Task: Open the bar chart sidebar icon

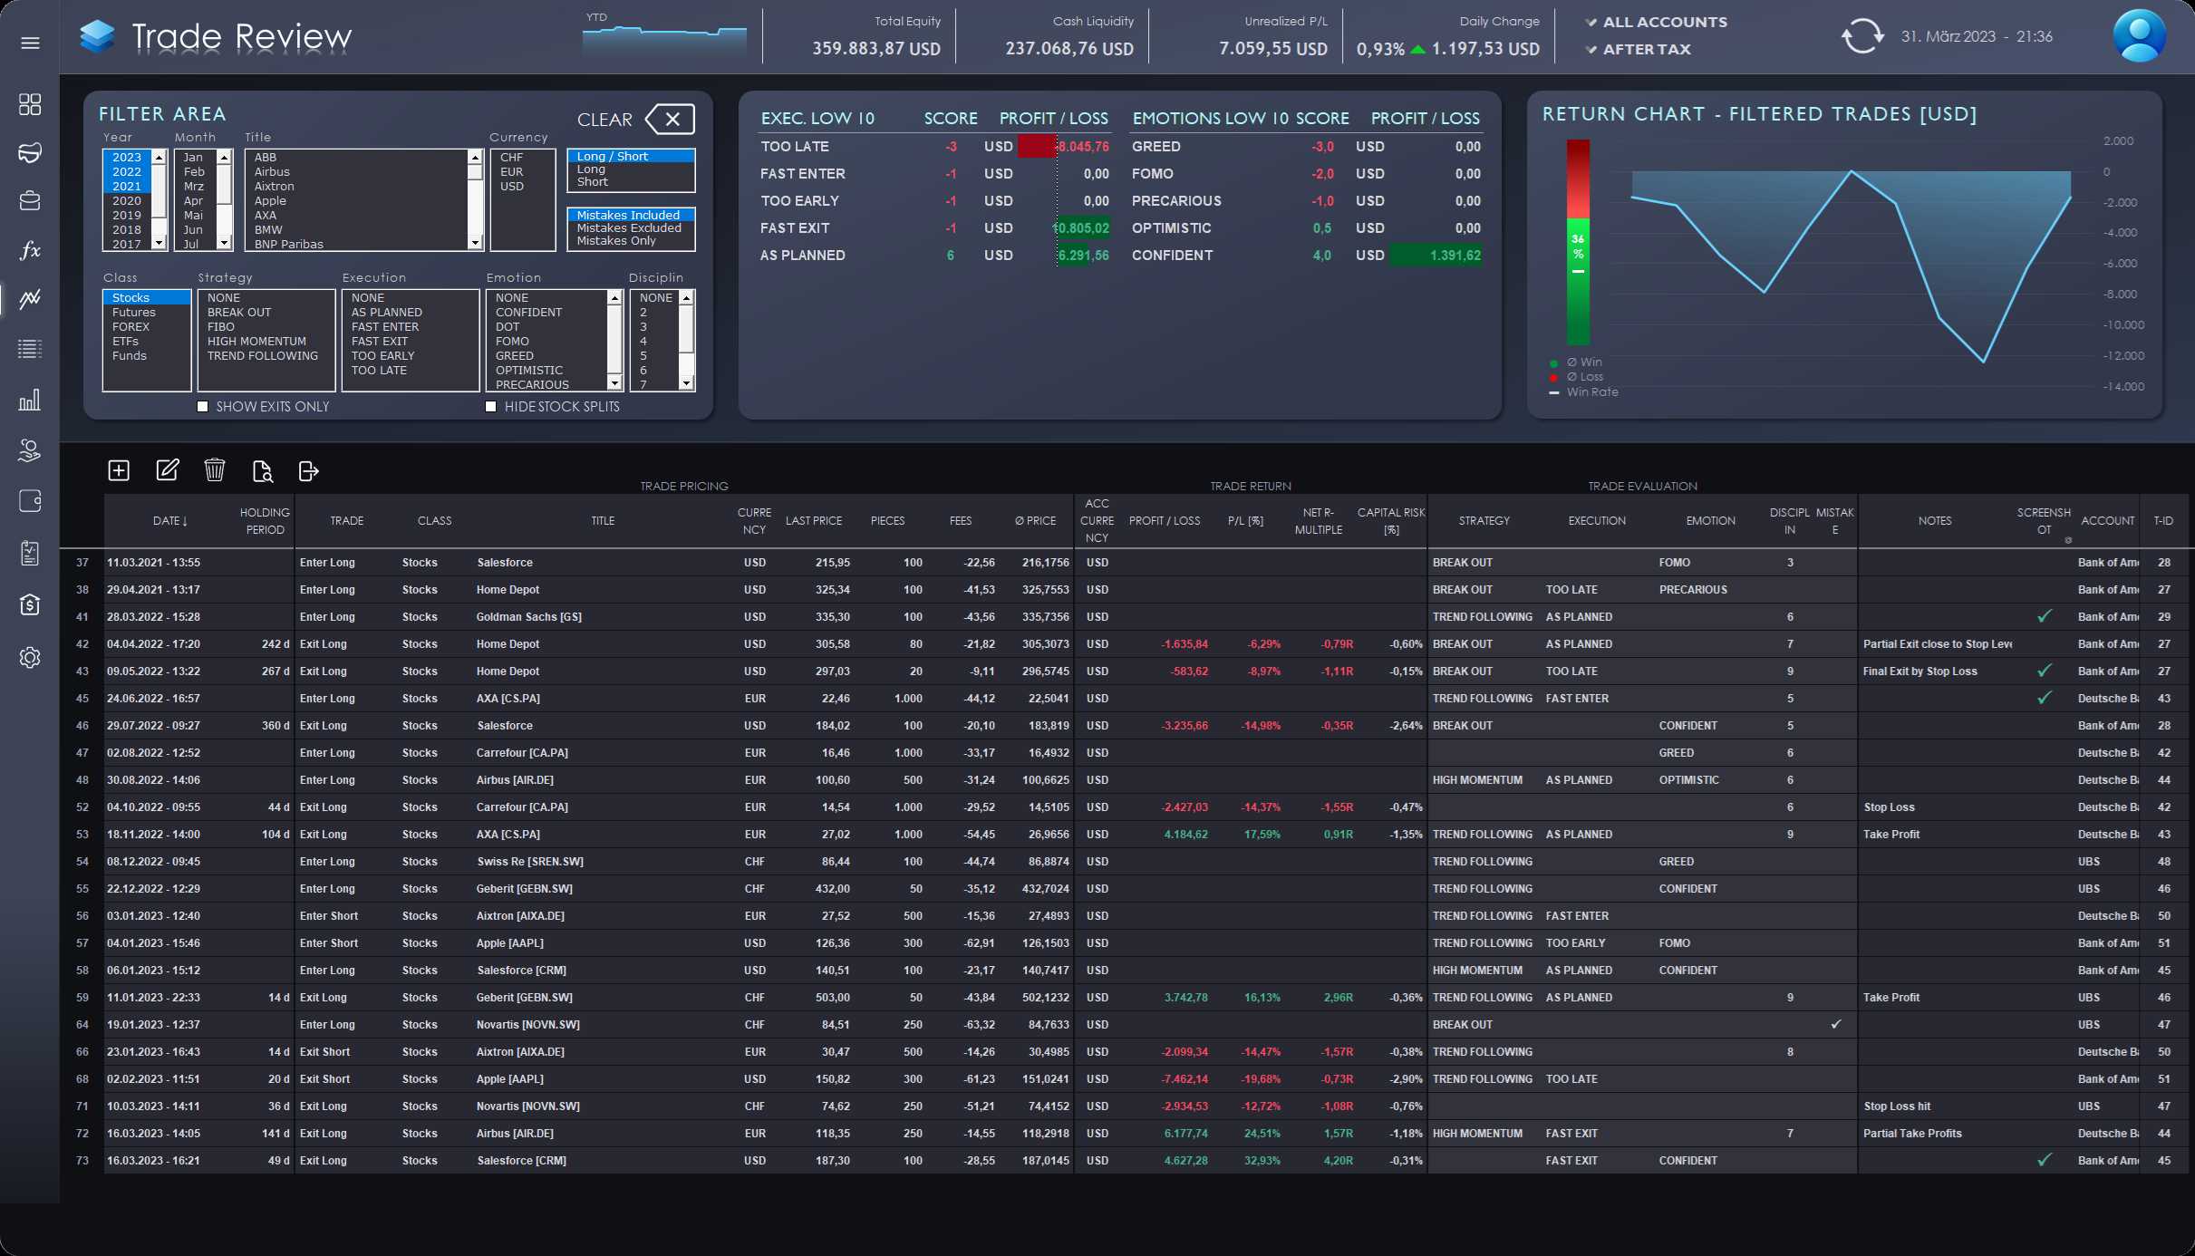Action: click(30, 400)
